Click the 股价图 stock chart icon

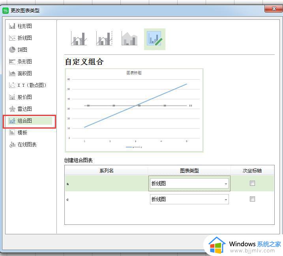(x=12, y=97)
